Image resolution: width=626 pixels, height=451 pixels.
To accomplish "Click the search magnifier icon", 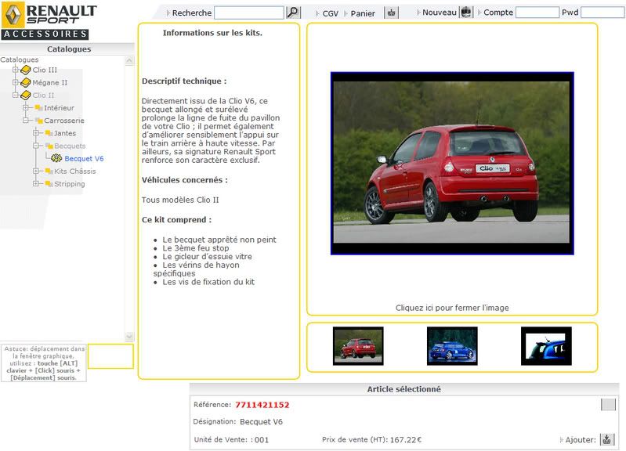I will pyautogui.click(x=293, y=13).
